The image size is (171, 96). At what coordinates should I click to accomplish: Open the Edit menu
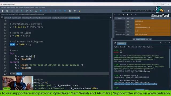tap(5, 7)
